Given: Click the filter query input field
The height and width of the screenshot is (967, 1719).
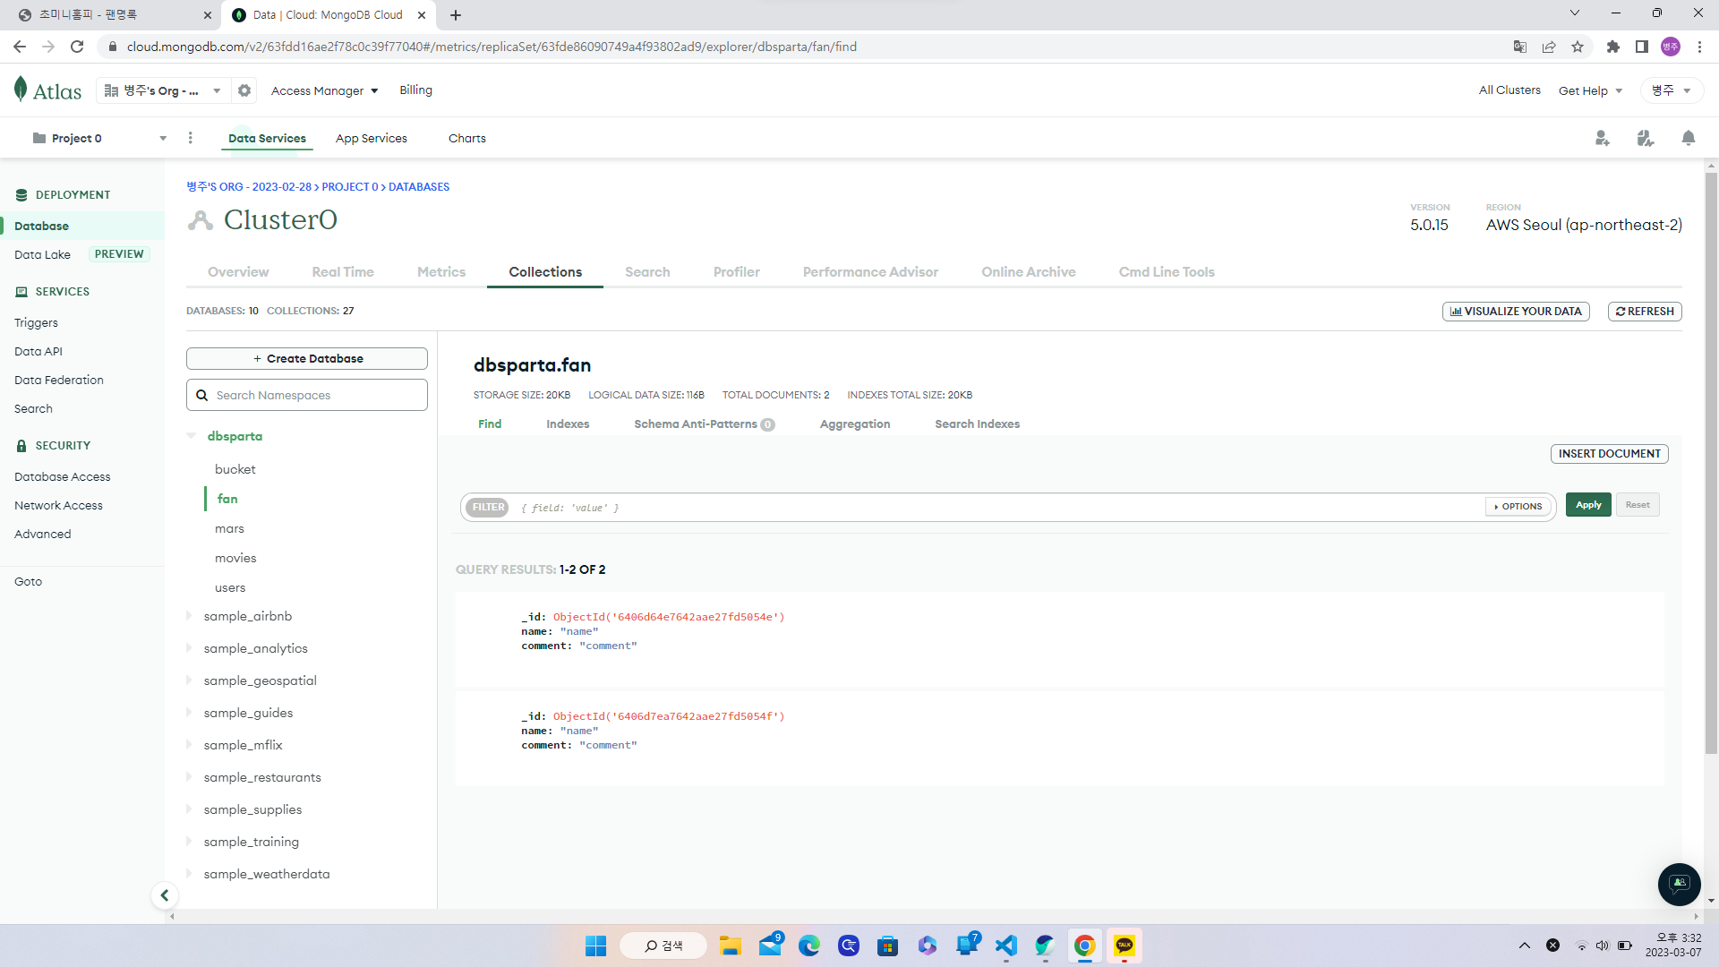Looking at the screenshot, I should click(x=998, y=507).
